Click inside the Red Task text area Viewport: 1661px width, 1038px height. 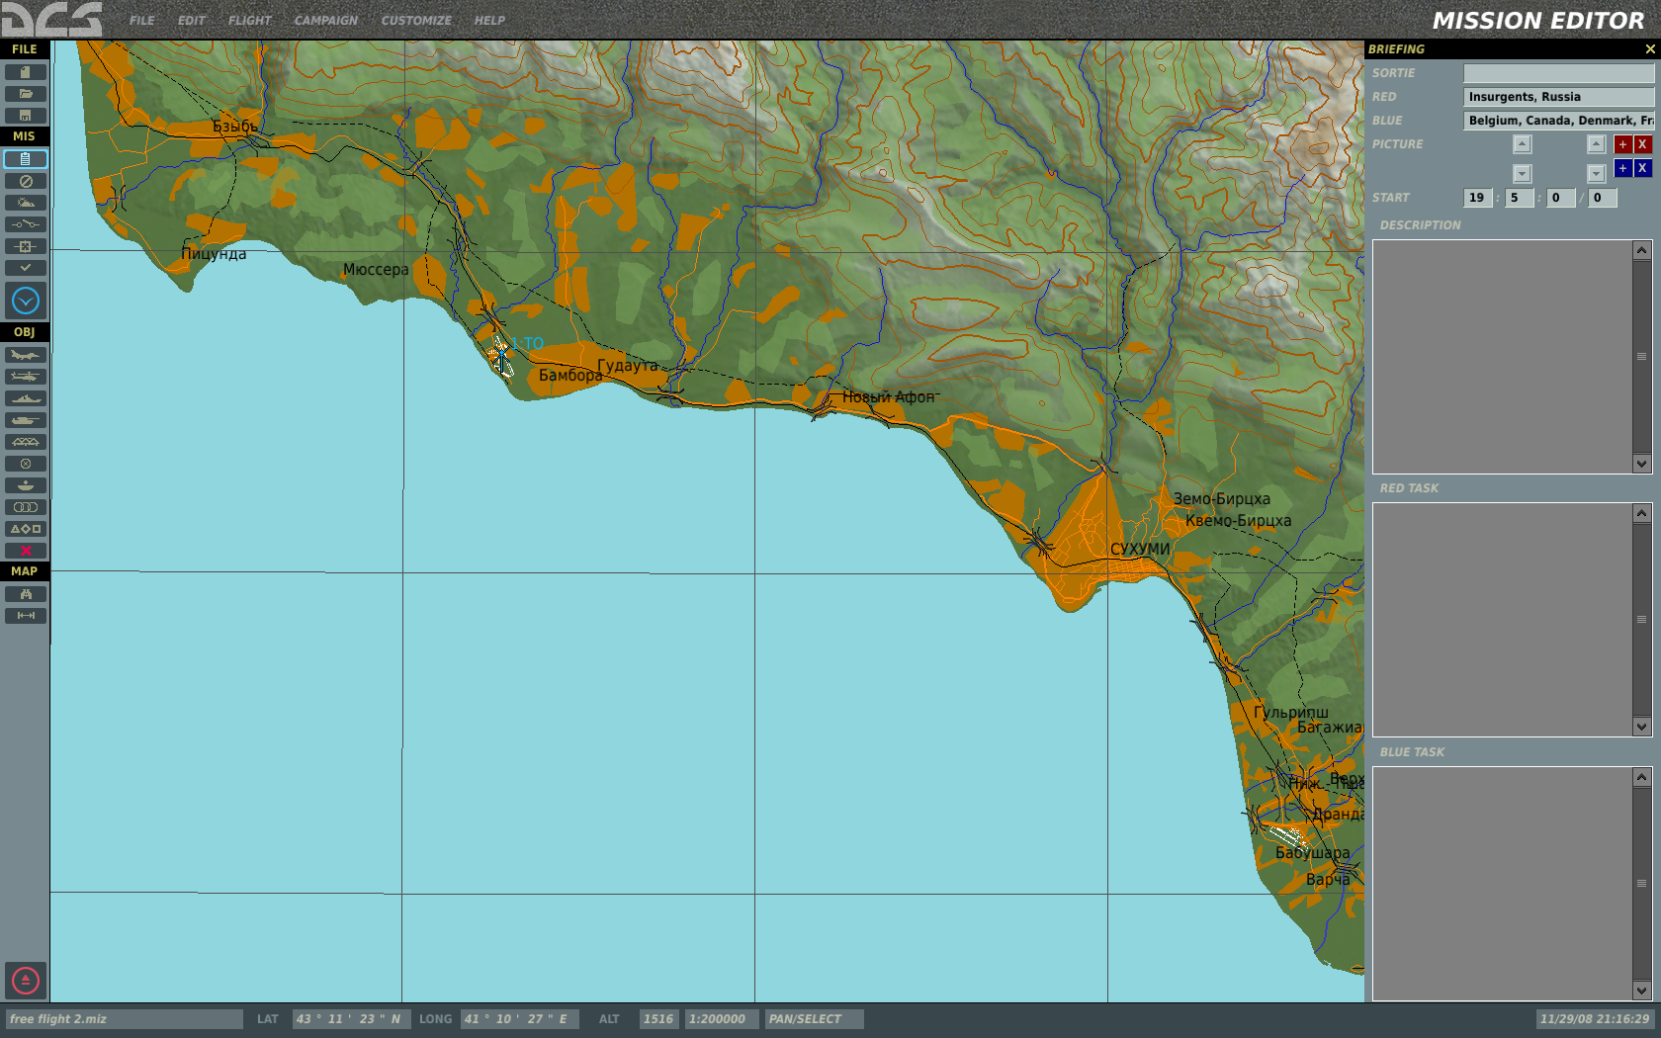[1503, 620]
